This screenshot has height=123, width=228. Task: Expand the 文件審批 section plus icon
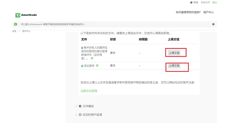(x=76, y=106)
